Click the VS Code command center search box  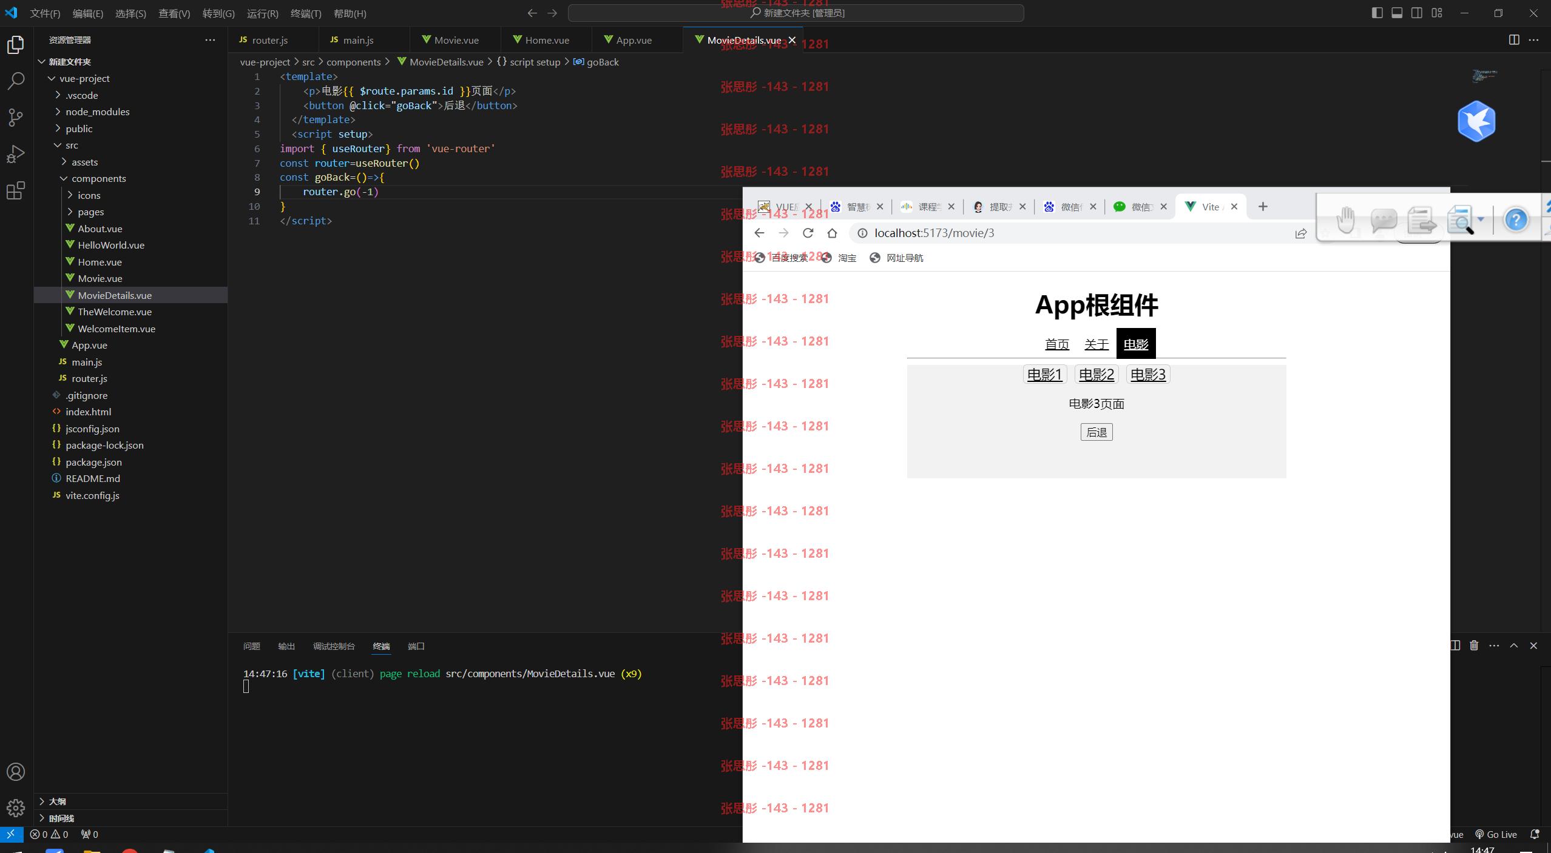click(796, 13)
